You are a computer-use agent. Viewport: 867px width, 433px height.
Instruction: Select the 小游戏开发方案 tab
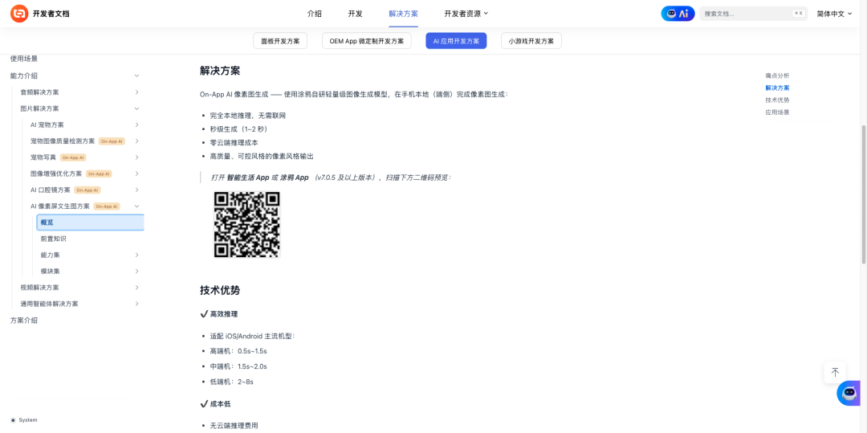[531, 41]
